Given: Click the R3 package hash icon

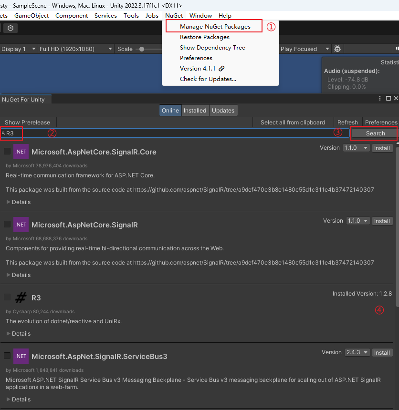Looking at the screenshot, I should click(21, 297).
